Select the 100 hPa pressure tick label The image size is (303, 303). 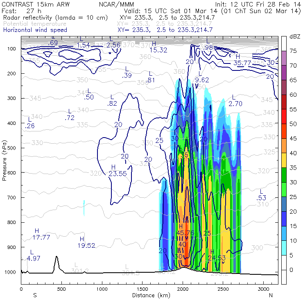[12, 49]
